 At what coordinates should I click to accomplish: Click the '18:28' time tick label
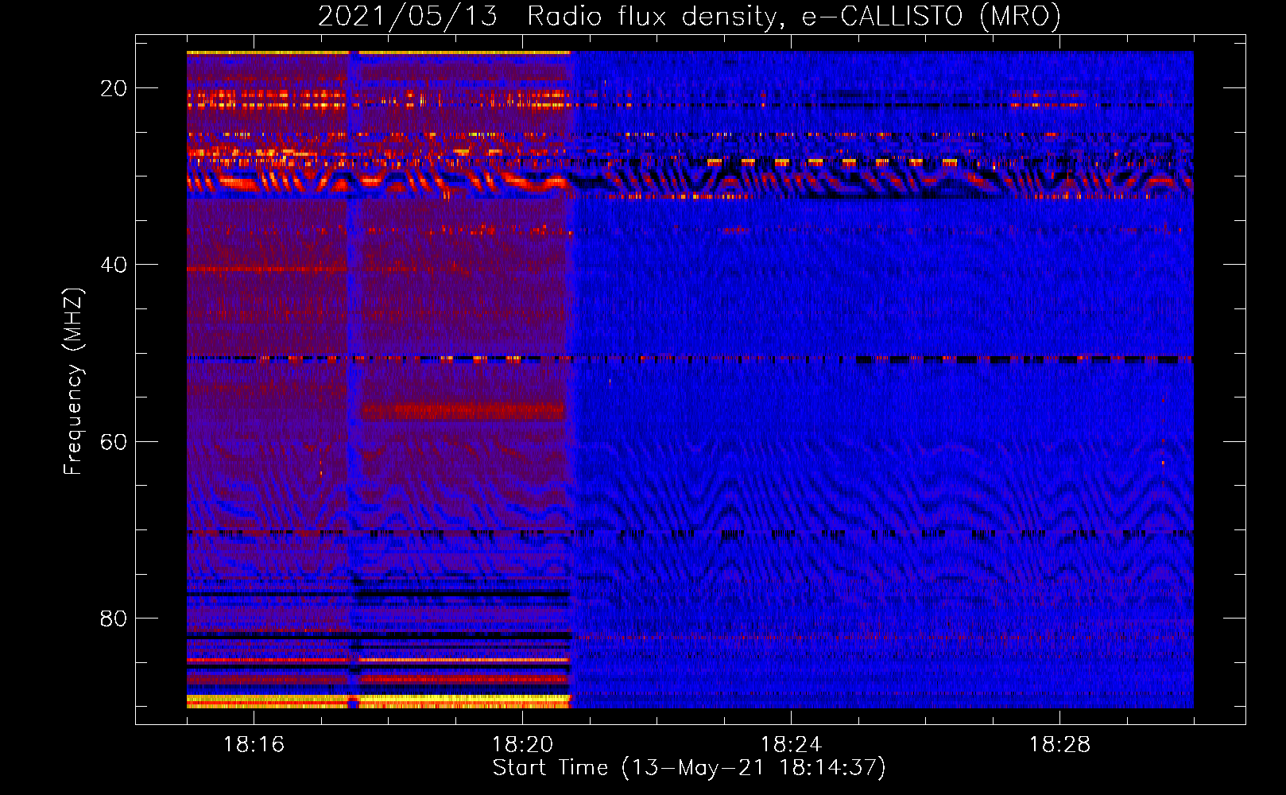tap(1059, 745)
